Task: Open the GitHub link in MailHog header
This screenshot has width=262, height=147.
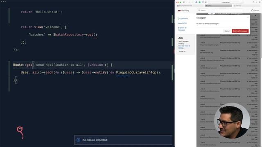Action: (255, 11)
